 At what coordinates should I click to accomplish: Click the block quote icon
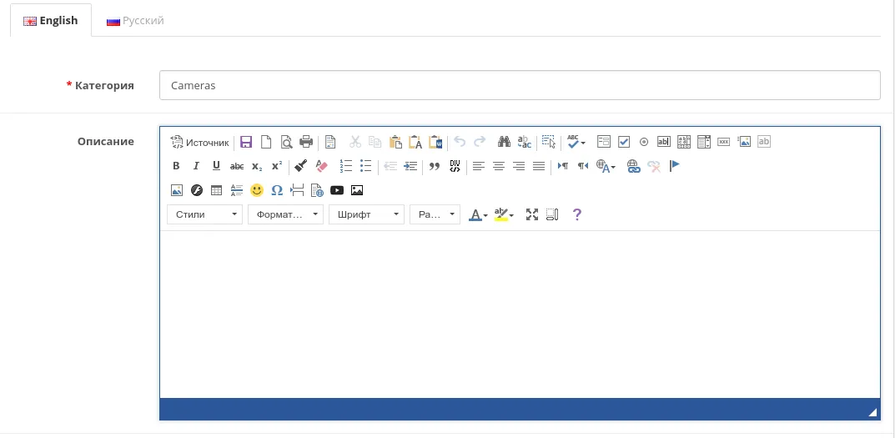coord(435,166)
